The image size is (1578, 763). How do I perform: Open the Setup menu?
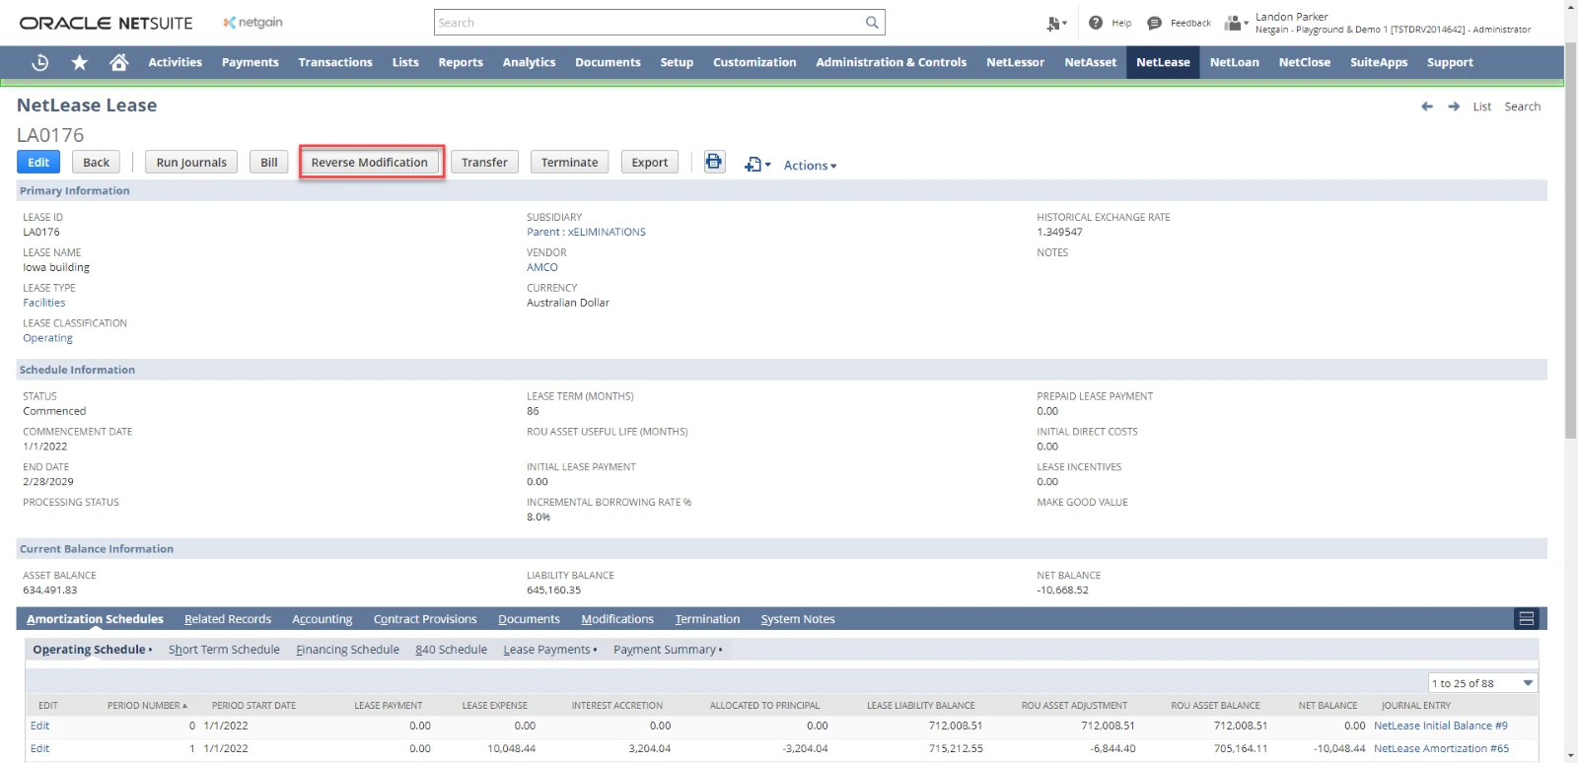click(677, 62)
